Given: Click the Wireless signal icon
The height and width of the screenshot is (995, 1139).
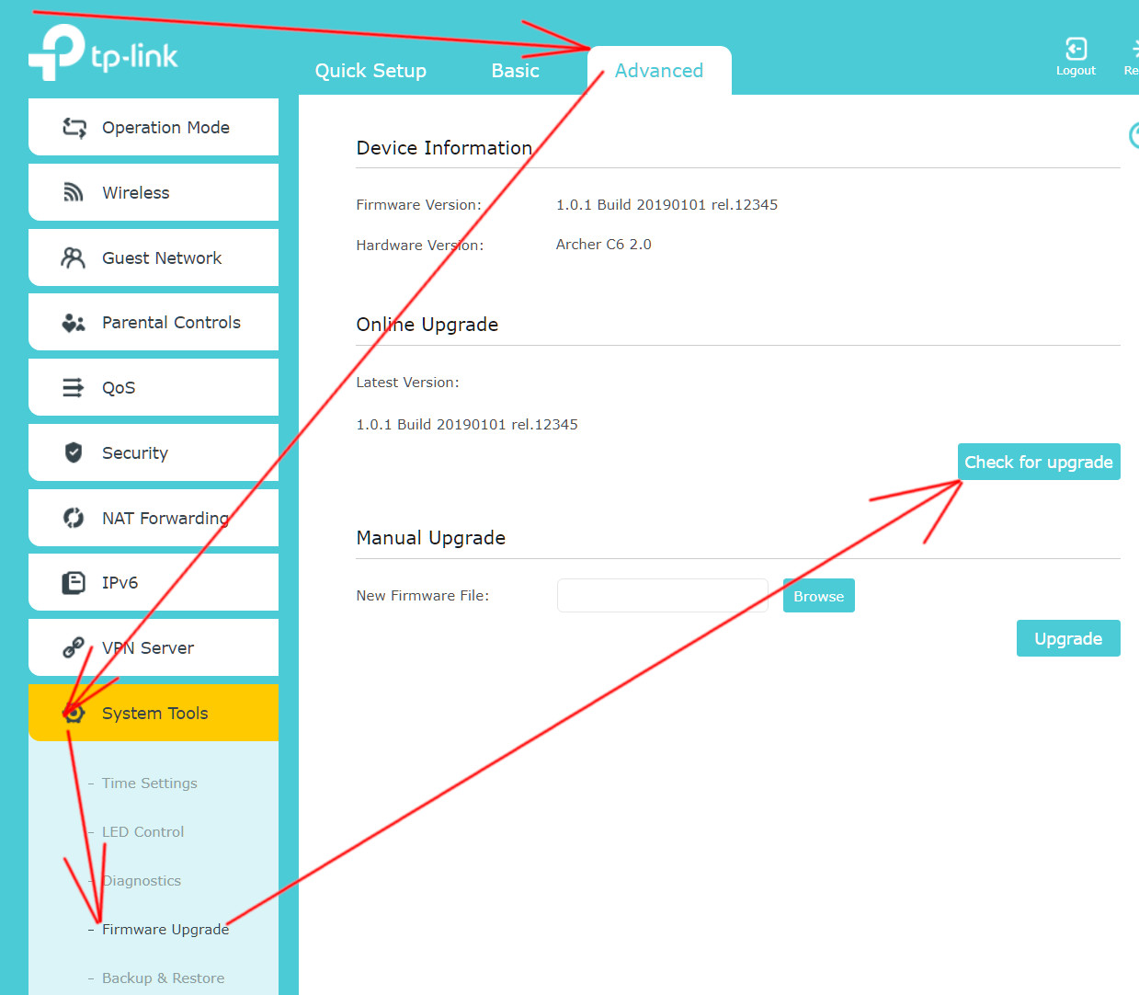Looking at the screenshot, I should [74, 192].
